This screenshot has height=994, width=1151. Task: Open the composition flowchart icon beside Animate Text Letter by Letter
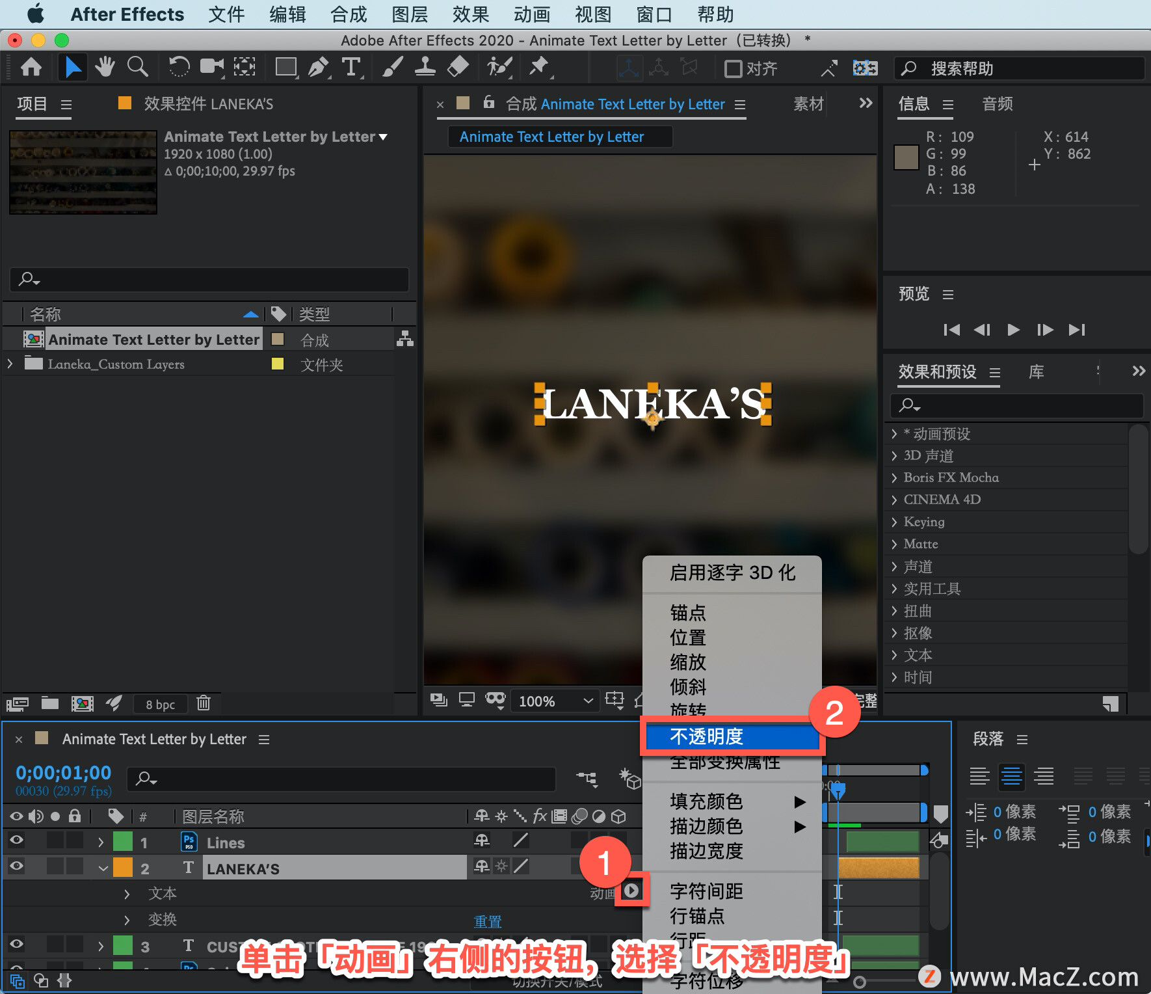(x=405, y=339)
